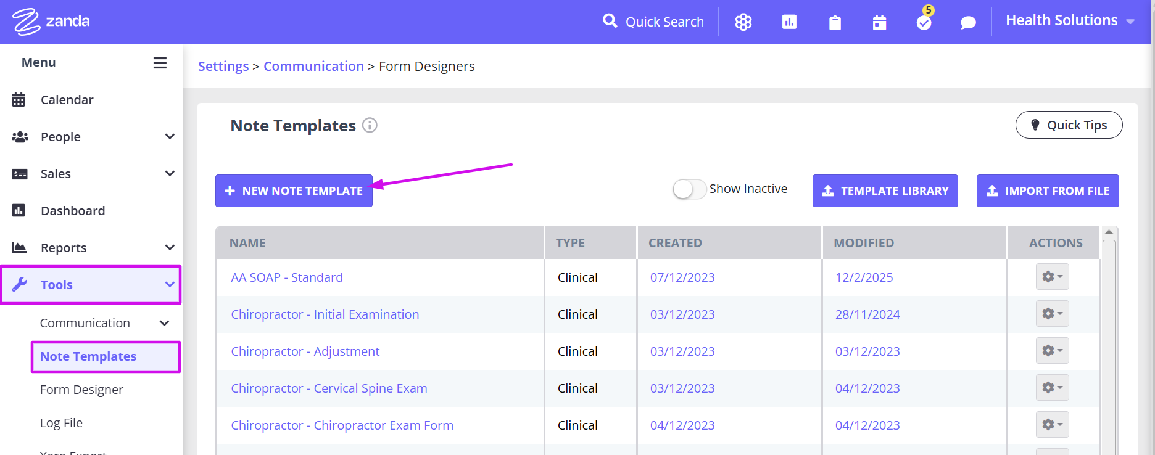This screenshot has height=455, width=1155.
Task: Click Import From File button
Action: click(1047, 191)
